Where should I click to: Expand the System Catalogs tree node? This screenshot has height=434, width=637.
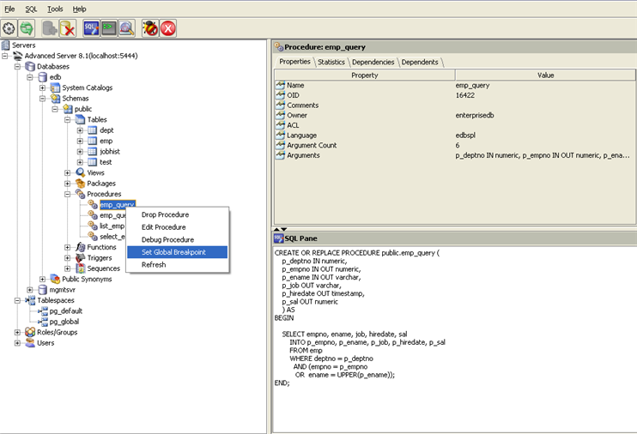tap(43, 87)
